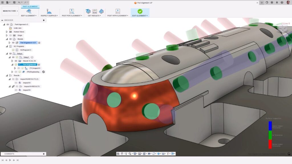Image resolution: width=292 pixels, height=164 pixels.
Task: Open the Get Results dropdown menu
Action: point(94,16)
